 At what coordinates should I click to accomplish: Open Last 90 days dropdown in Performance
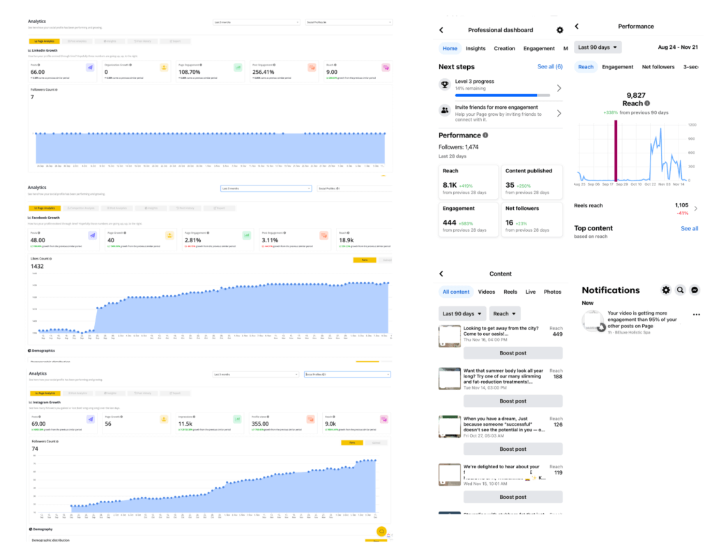598,47
